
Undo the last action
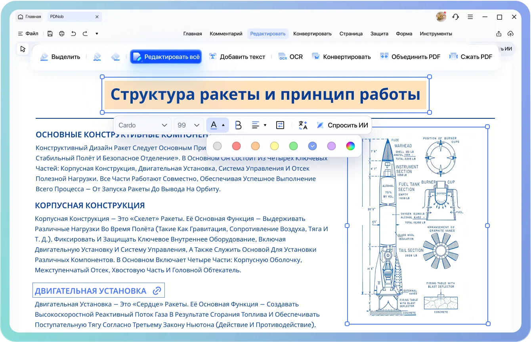point(73,34)
